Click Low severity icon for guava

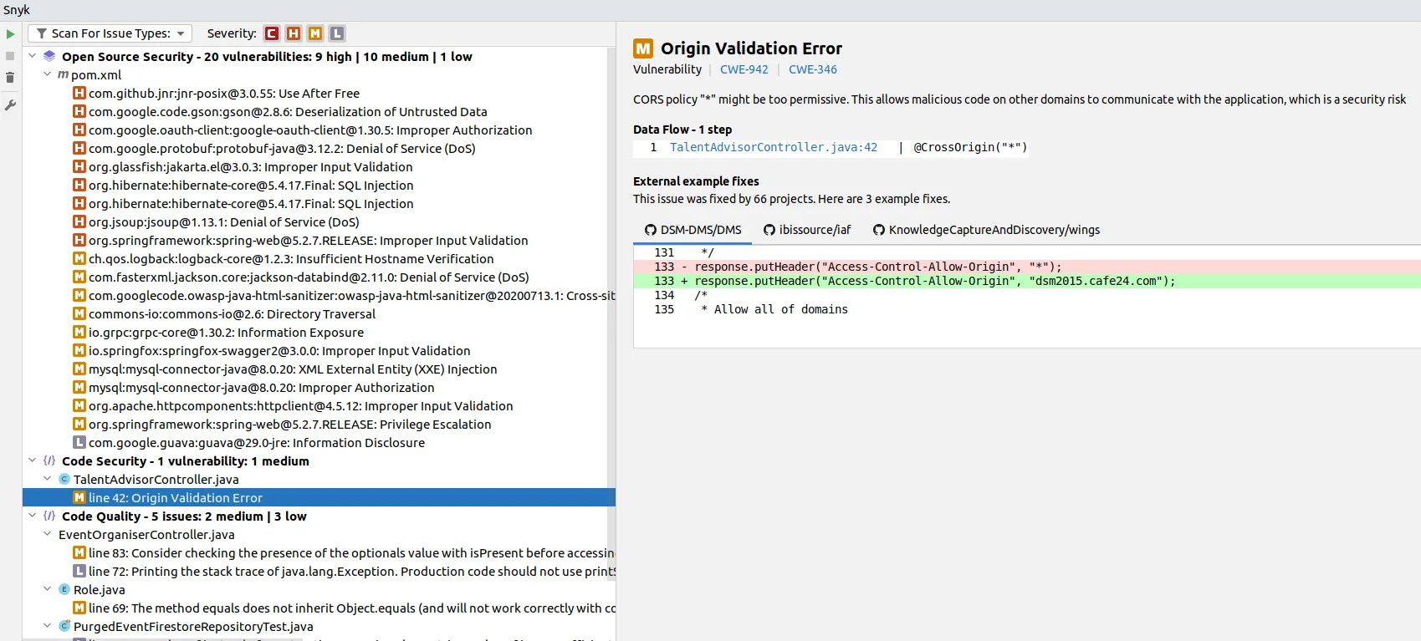(x=79, y=442)
